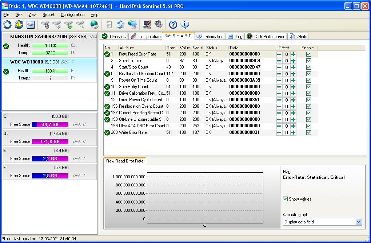
Task: Toggle Enable checkbox for Start/Stop Count
Action: point(308,67)
